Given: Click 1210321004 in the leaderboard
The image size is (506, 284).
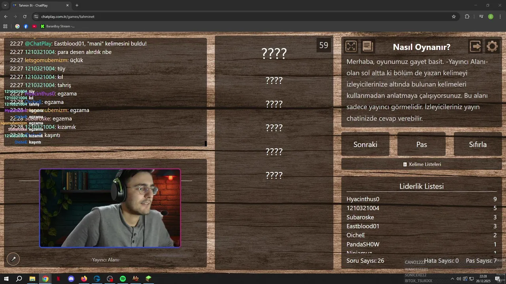Looking at the screenshot, I should click(x=363, y=208).
